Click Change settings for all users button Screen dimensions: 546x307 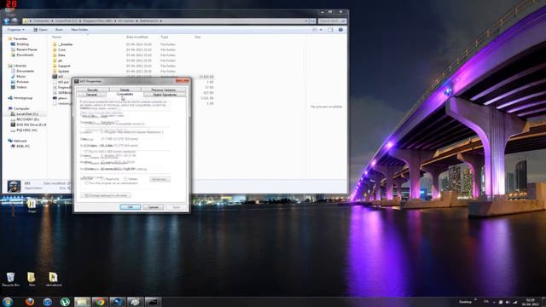(106, 195)
